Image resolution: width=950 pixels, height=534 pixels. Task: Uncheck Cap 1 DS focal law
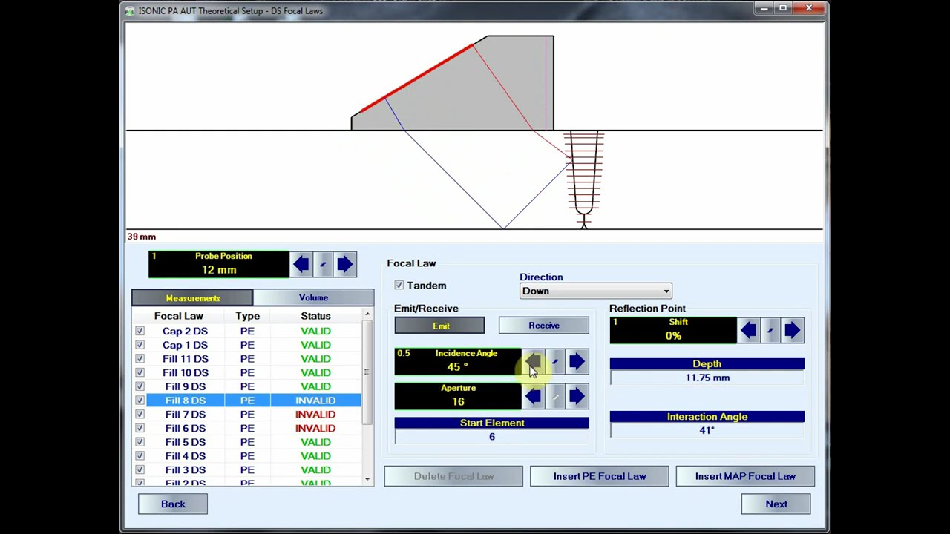[x=140, y=345]
